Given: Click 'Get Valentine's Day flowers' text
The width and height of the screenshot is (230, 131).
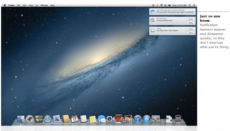Looking at the screenshot, I should [x=167, y=30].
